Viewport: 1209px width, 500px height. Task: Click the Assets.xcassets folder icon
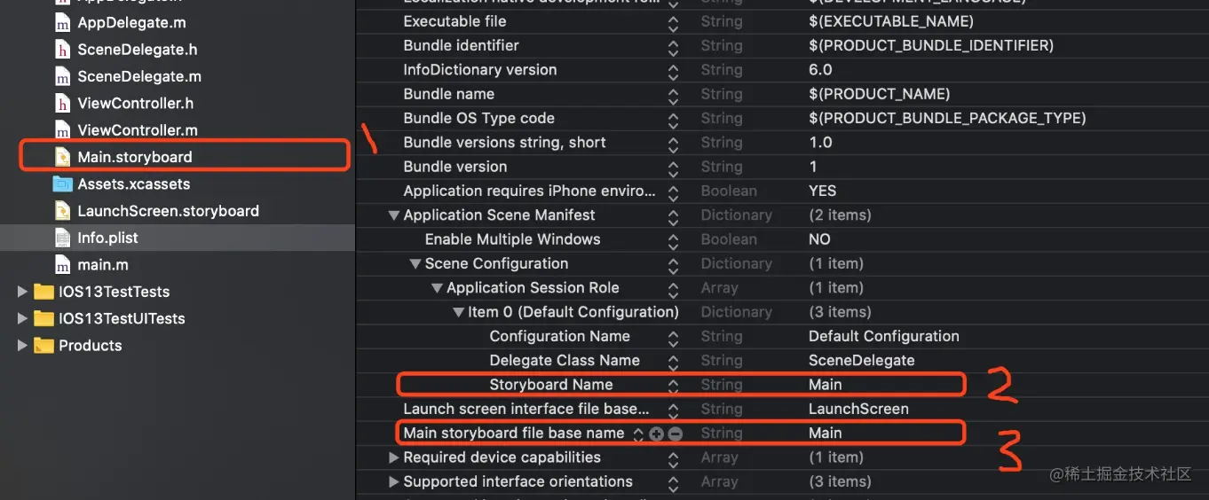pos(62,184)
